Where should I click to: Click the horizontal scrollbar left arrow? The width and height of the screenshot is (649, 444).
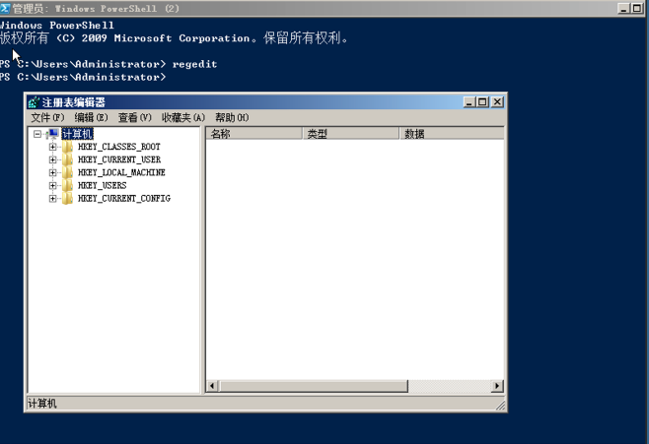[x=212, y=386]
